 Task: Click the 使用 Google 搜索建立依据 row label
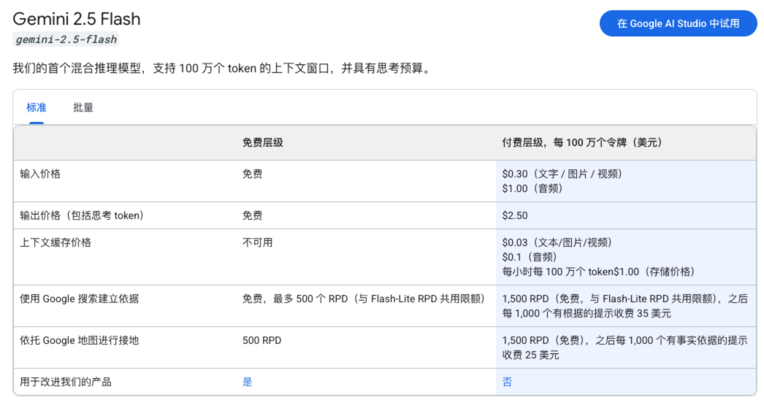click(x=80, y=299)
